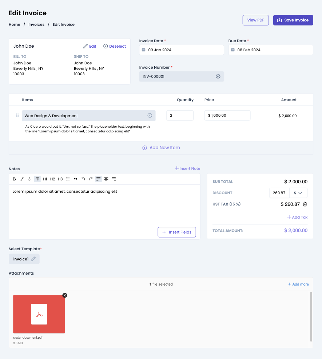Viewport: 322px width, 359px height.
Task: Click View PDF button
Action: pos(255,20)
